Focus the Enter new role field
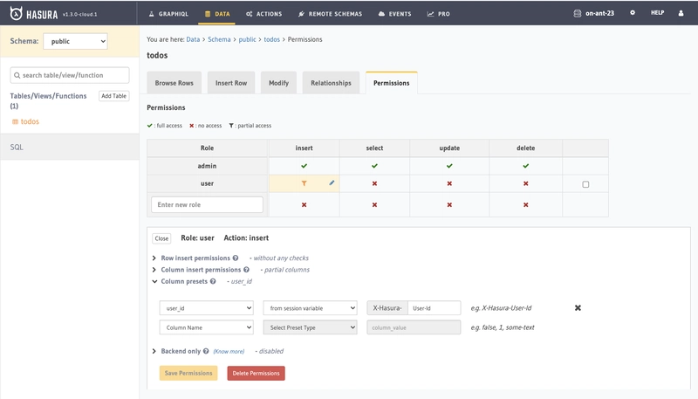Viewport: 698px width, 399px height. (207, 205)
